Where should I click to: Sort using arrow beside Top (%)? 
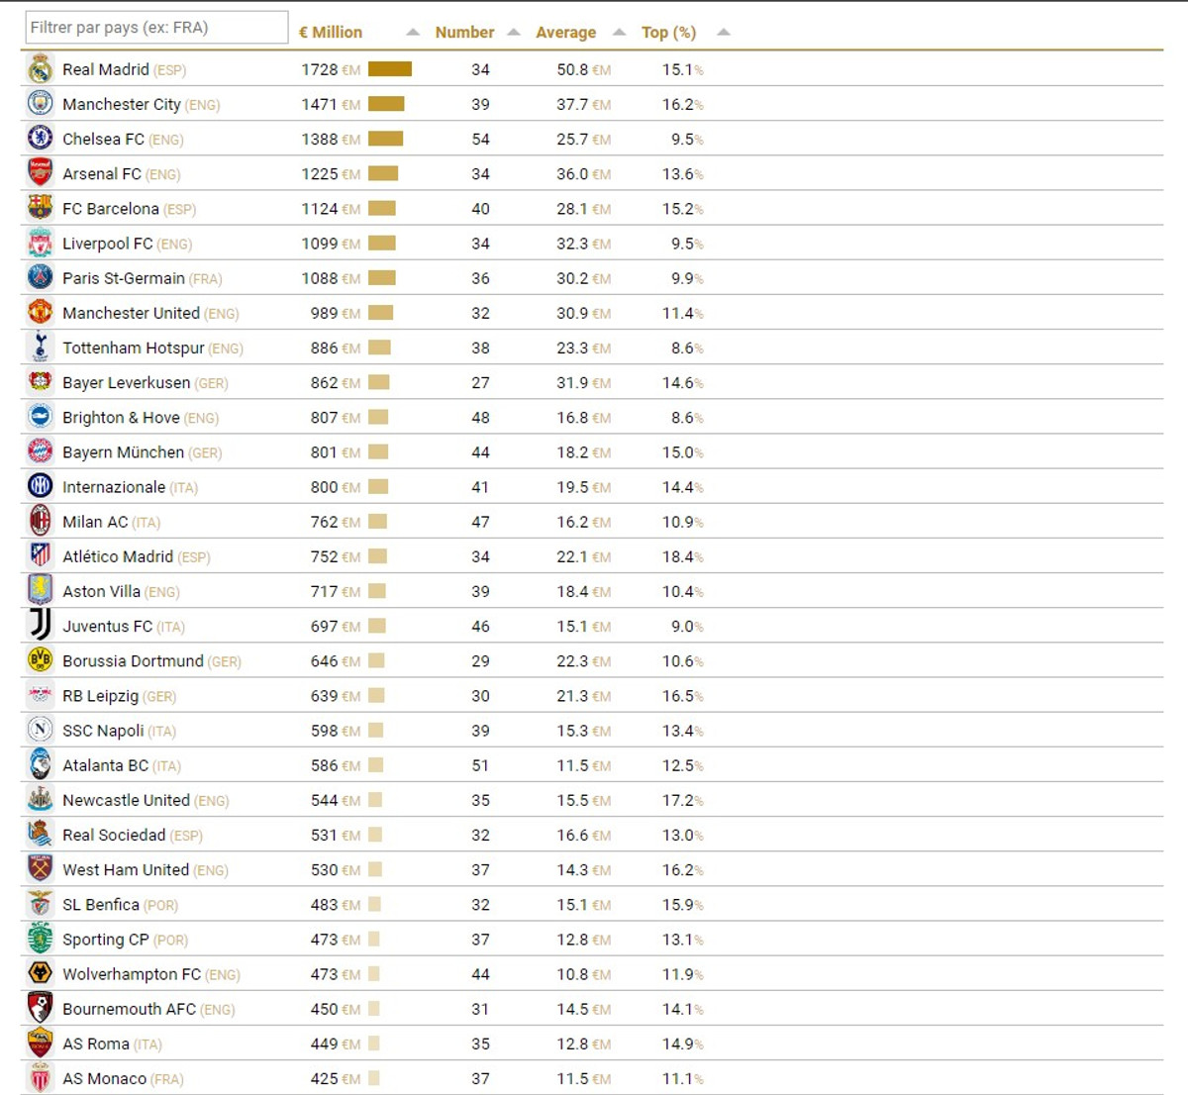(x=724, y=33)
